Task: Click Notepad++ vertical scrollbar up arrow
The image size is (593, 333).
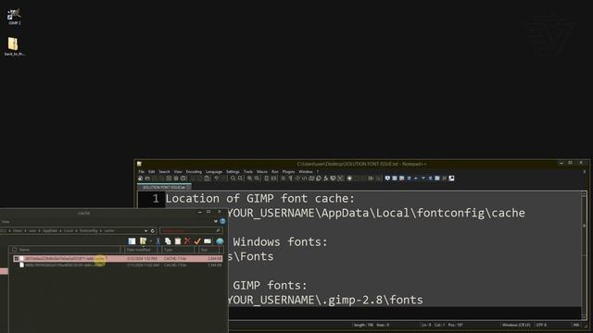Action: pos(584,194)
